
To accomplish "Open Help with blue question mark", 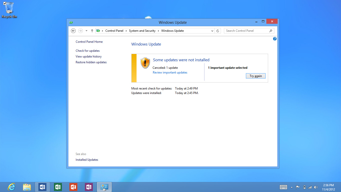I will click(275, 39).
